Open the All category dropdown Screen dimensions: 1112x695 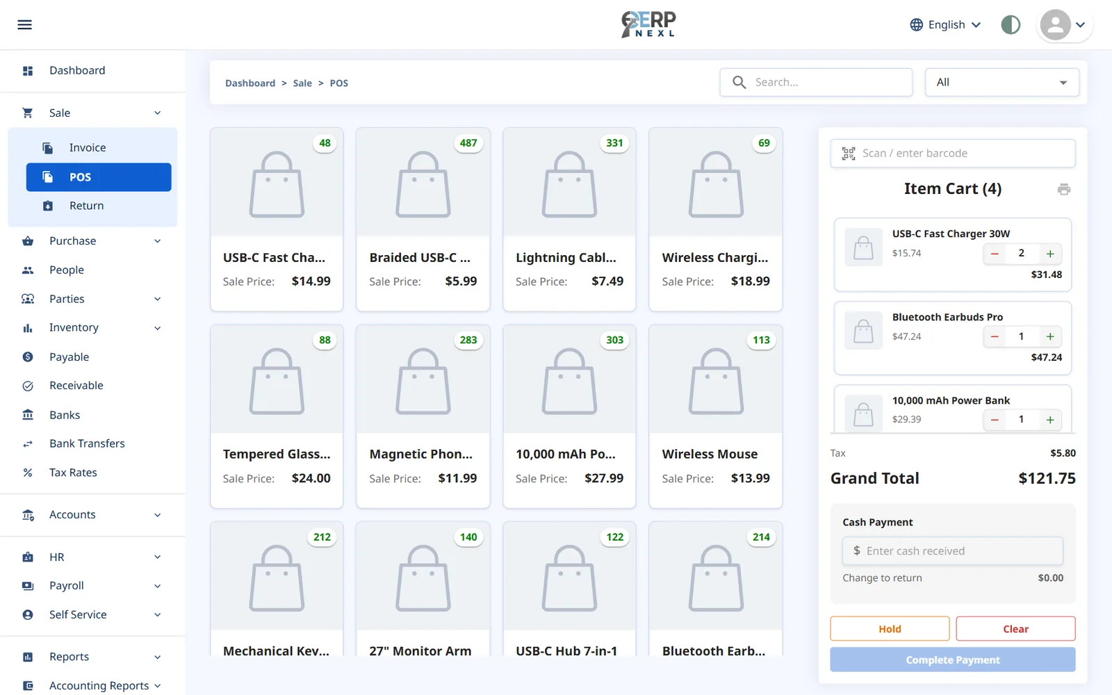tap(1002, 82)
